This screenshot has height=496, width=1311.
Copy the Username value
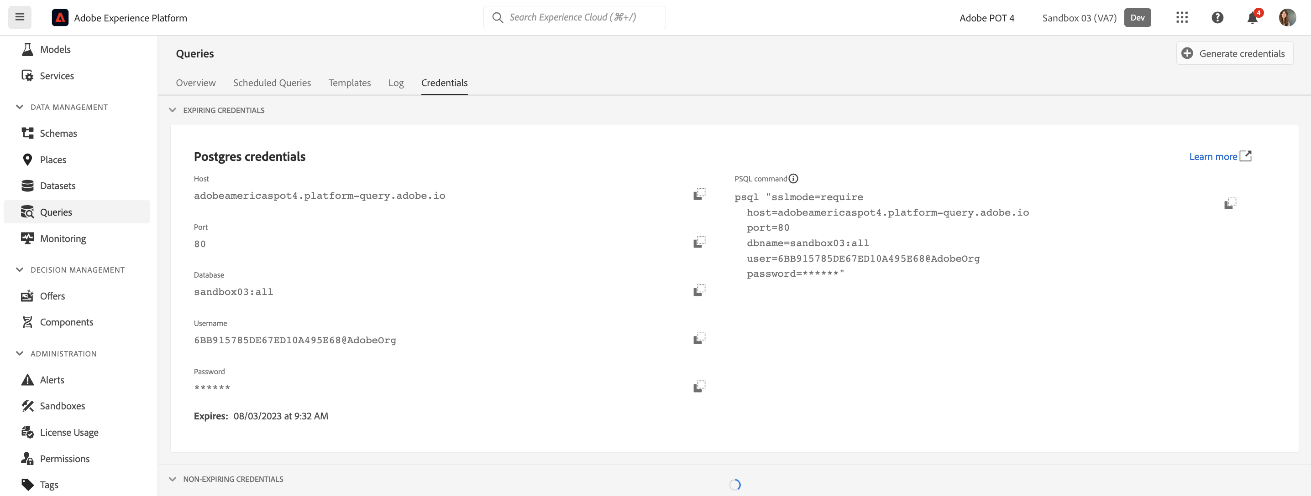[699, 338]
